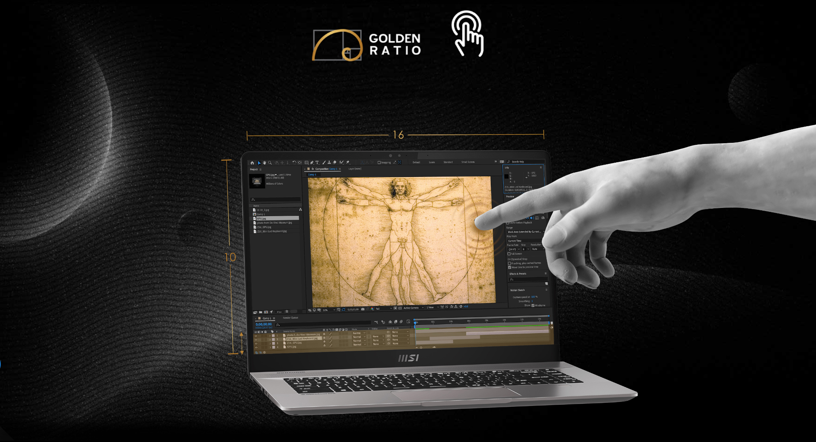Select the Pen tool

point(312,163)
